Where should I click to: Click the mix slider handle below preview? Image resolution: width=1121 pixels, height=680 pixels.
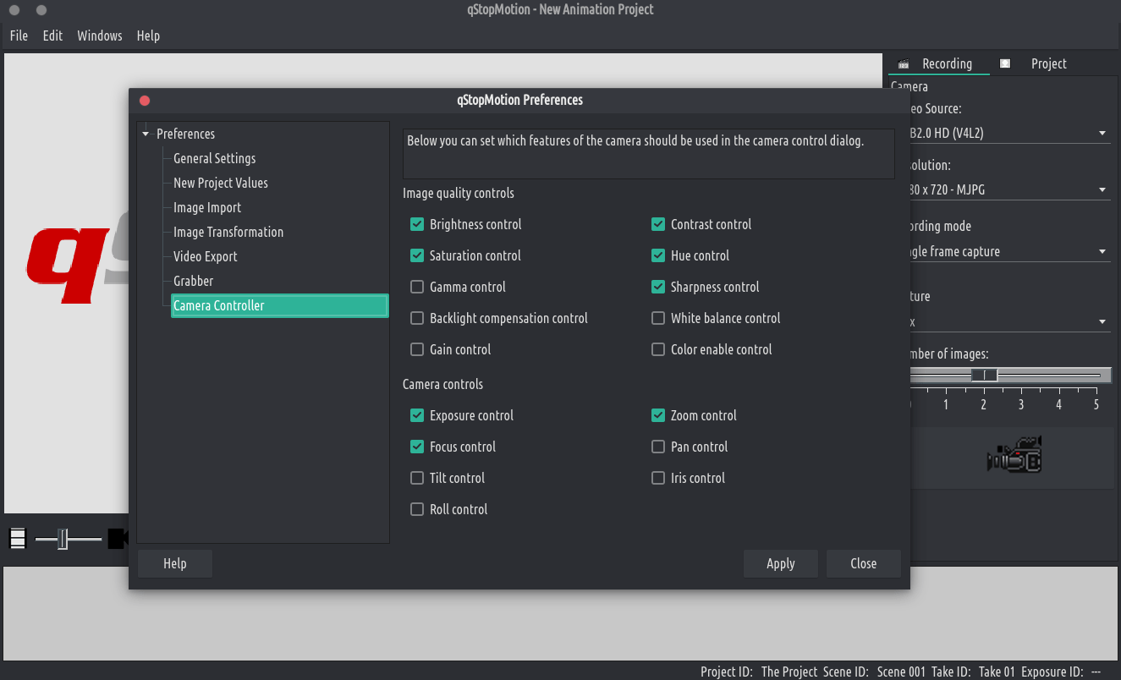(63, 538)
